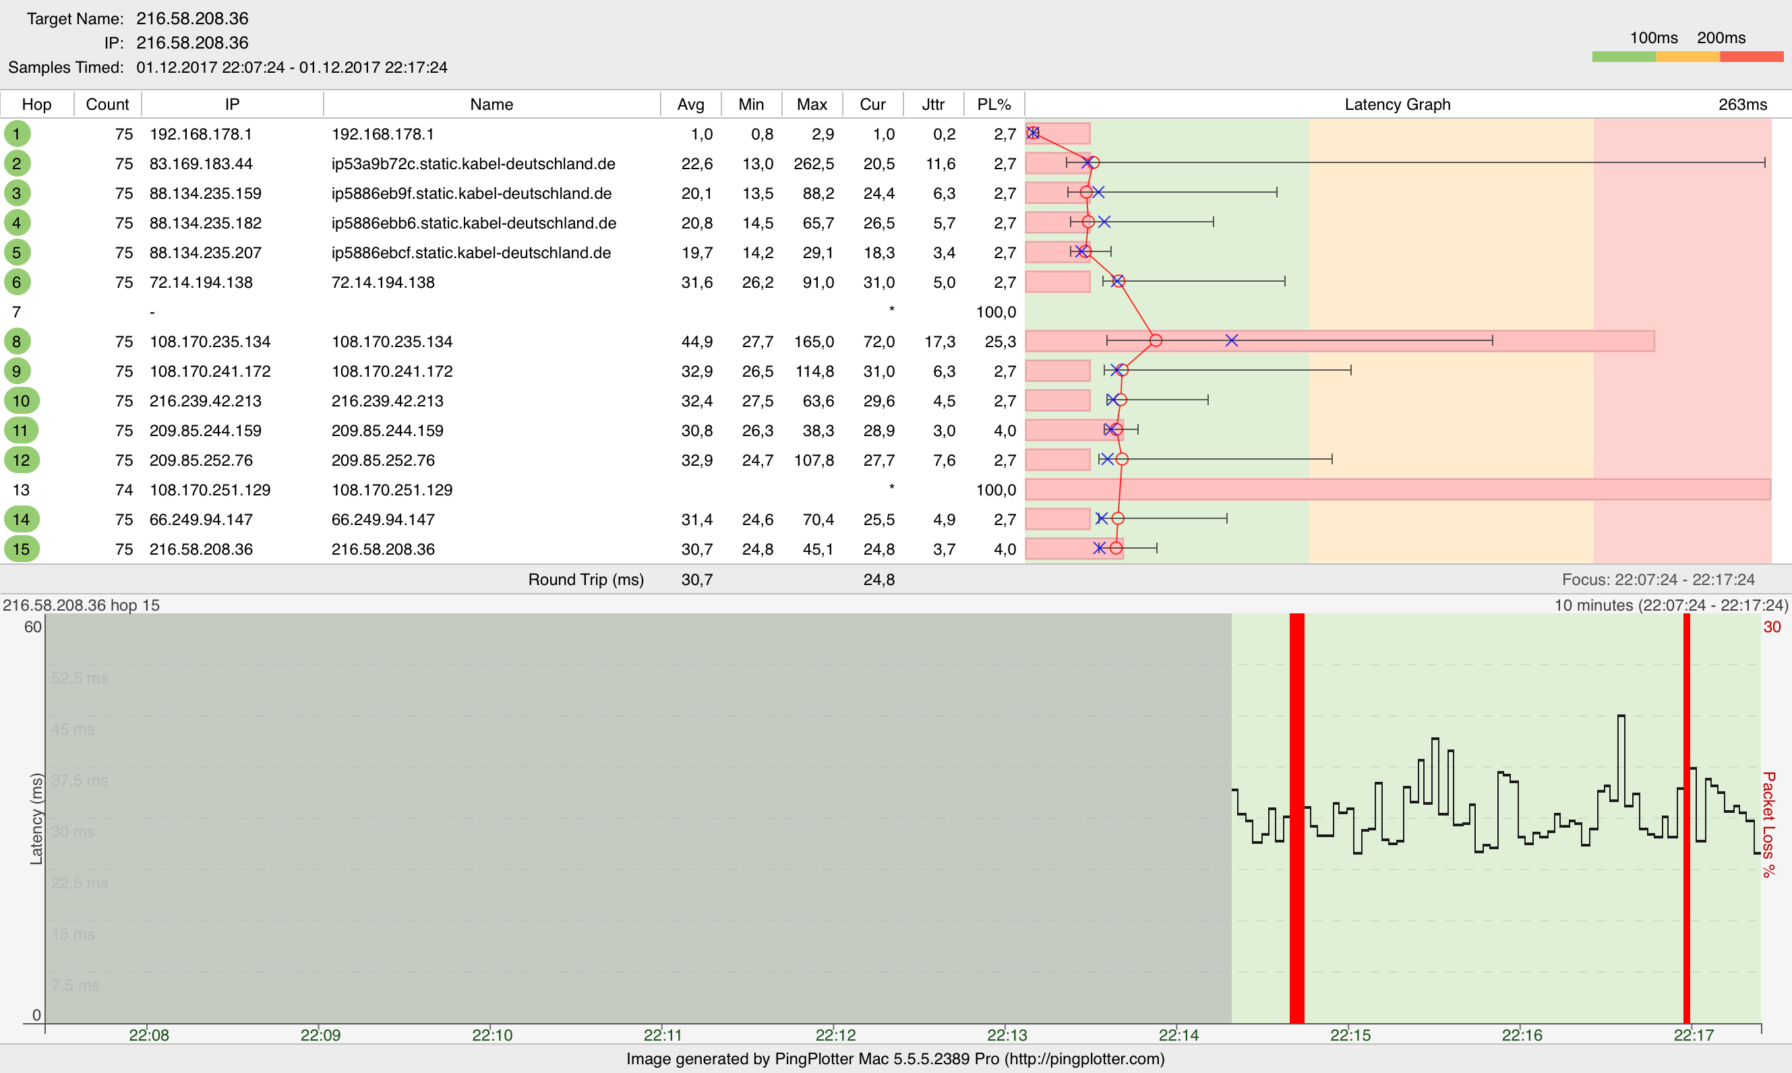Screen dimensions: 1792x1073
Task: Sort by the Count column header
Action: click(107, 104)
